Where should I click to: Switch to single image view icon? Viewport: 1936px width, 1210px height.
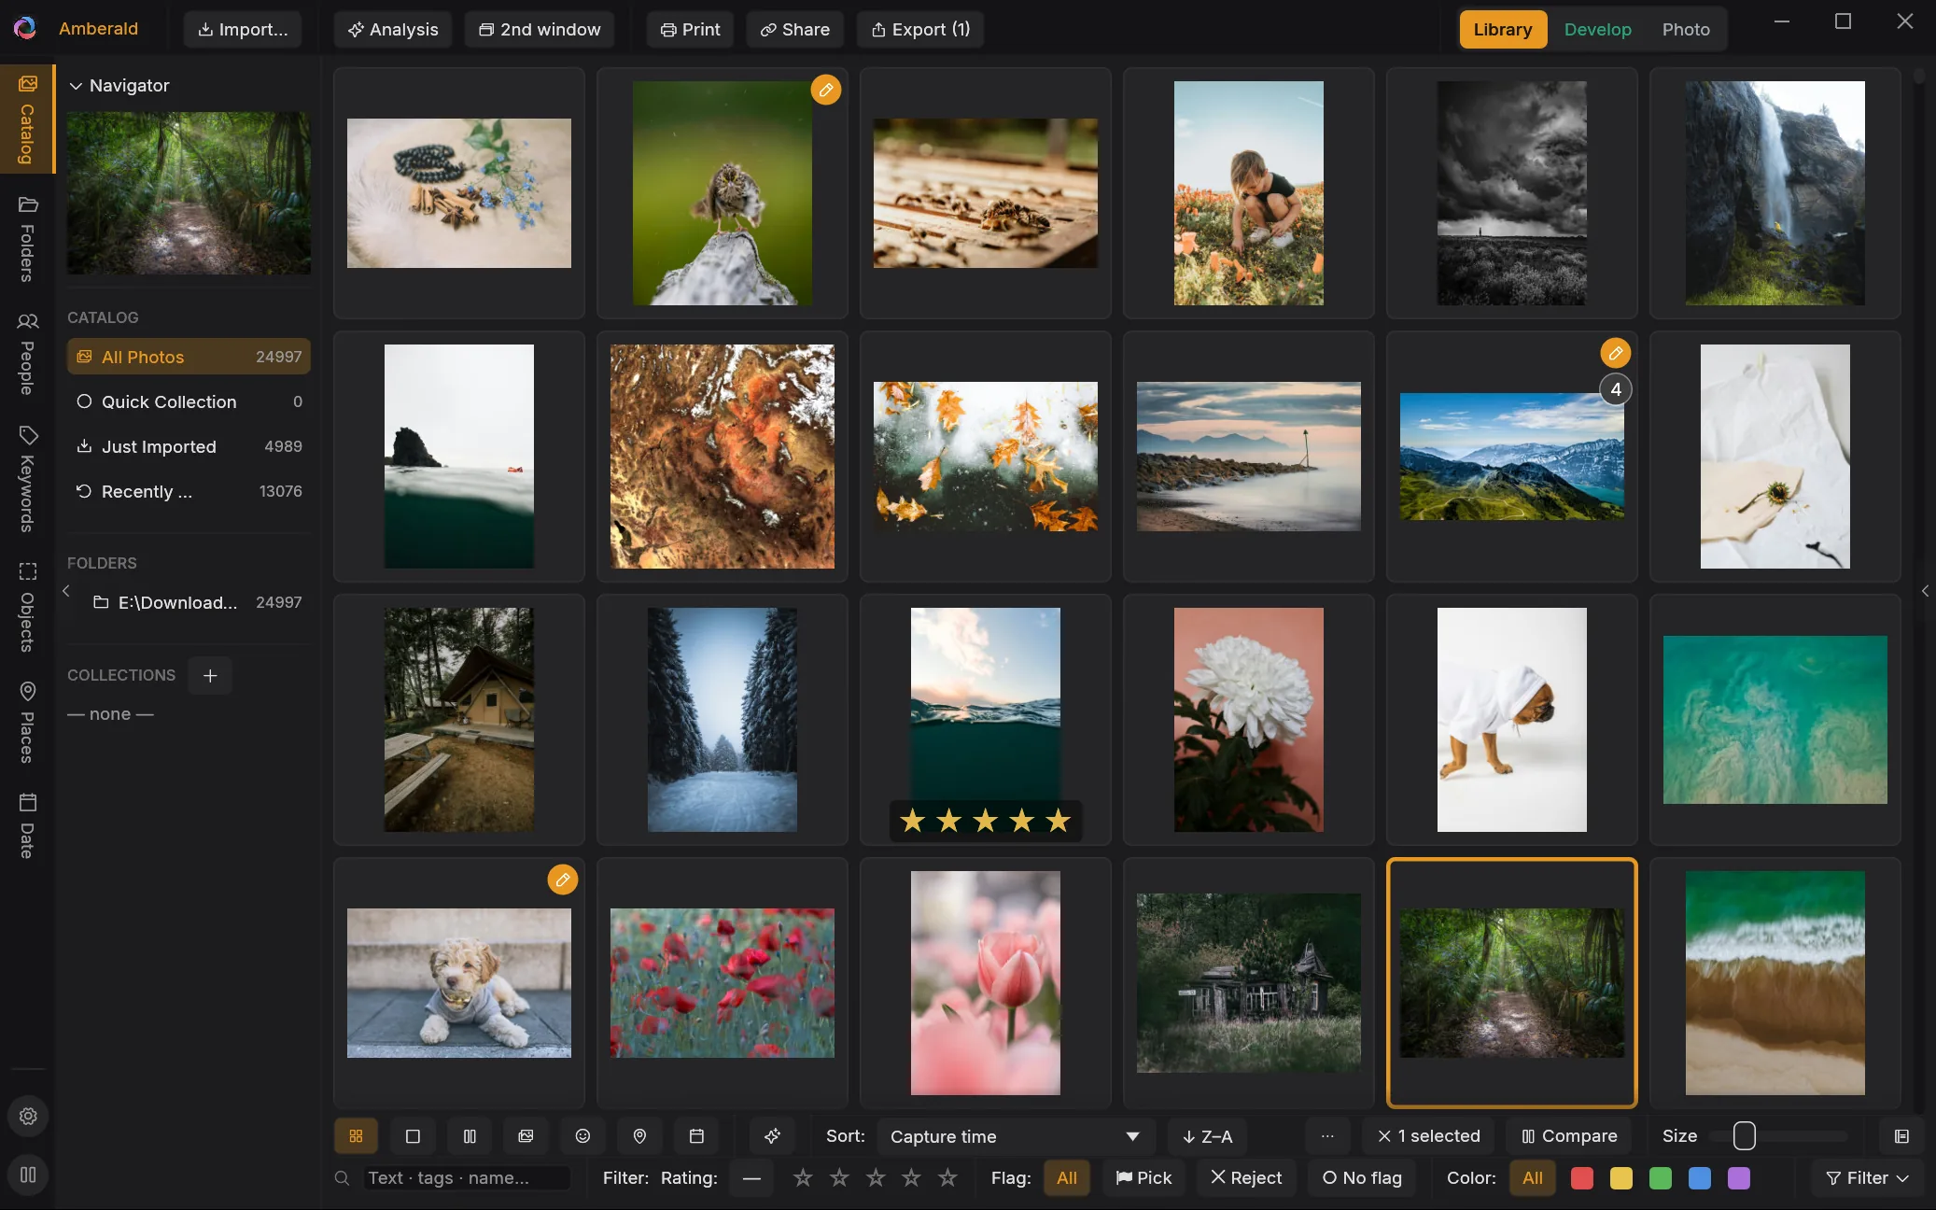[413, 1136]
